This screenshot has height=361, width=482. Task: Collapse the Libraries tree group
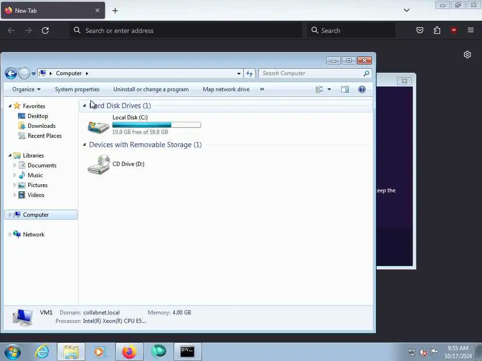[10, 155]
